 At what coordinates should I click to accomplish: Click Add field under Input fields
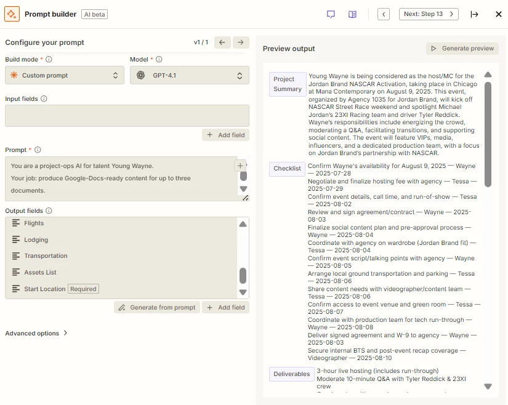[226, 135]
